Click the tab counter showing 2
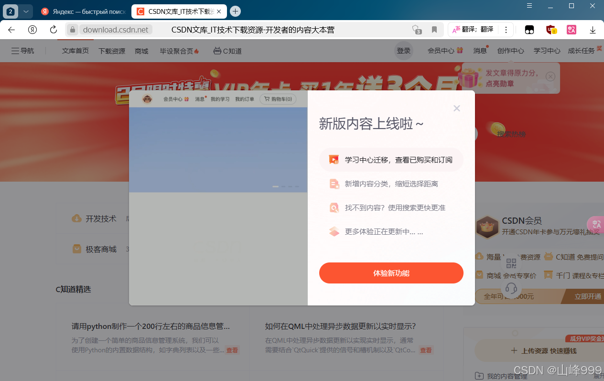The height and width of the screenshot is (381, 604). tap(11, 11)
